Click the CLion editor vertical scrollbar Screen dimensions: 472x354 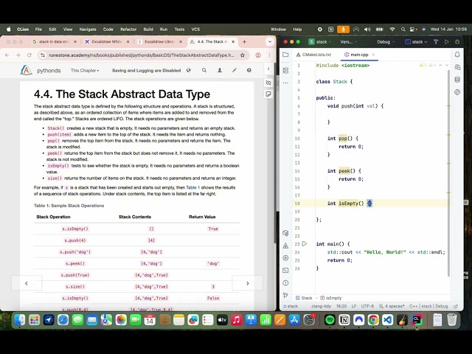(x=449, y=173)
